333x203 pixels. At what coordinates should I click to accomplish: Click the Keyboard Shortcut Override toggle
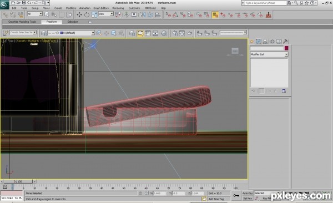134,14
